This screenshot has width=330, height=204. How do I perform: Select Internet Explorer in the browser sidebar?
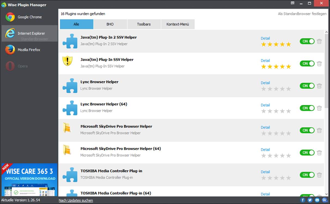[x=29, y=33]
